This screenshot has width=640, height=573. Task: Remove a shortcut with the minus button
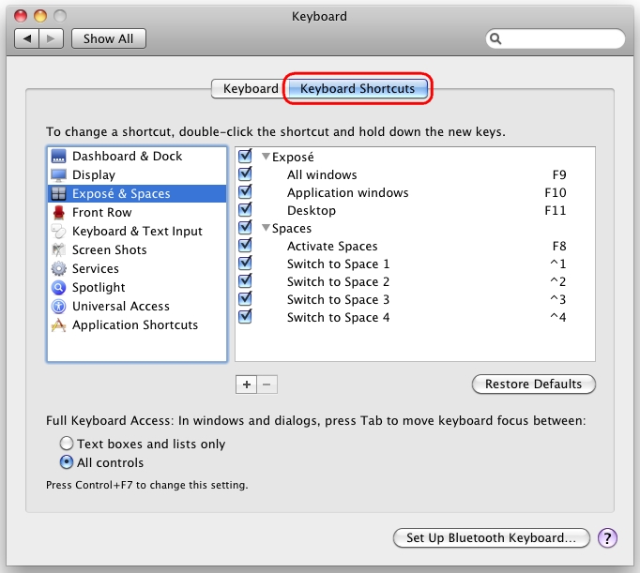(x=267, y=385)
